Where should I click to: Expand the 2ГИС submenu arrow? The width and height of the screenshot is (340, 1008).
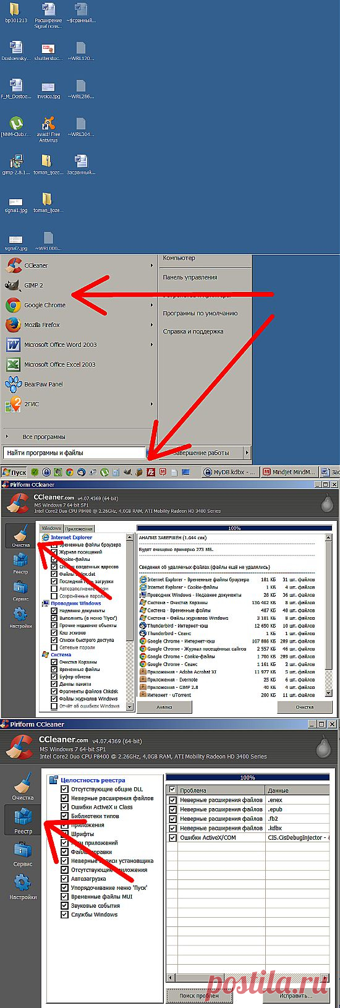tap(151, 404)
